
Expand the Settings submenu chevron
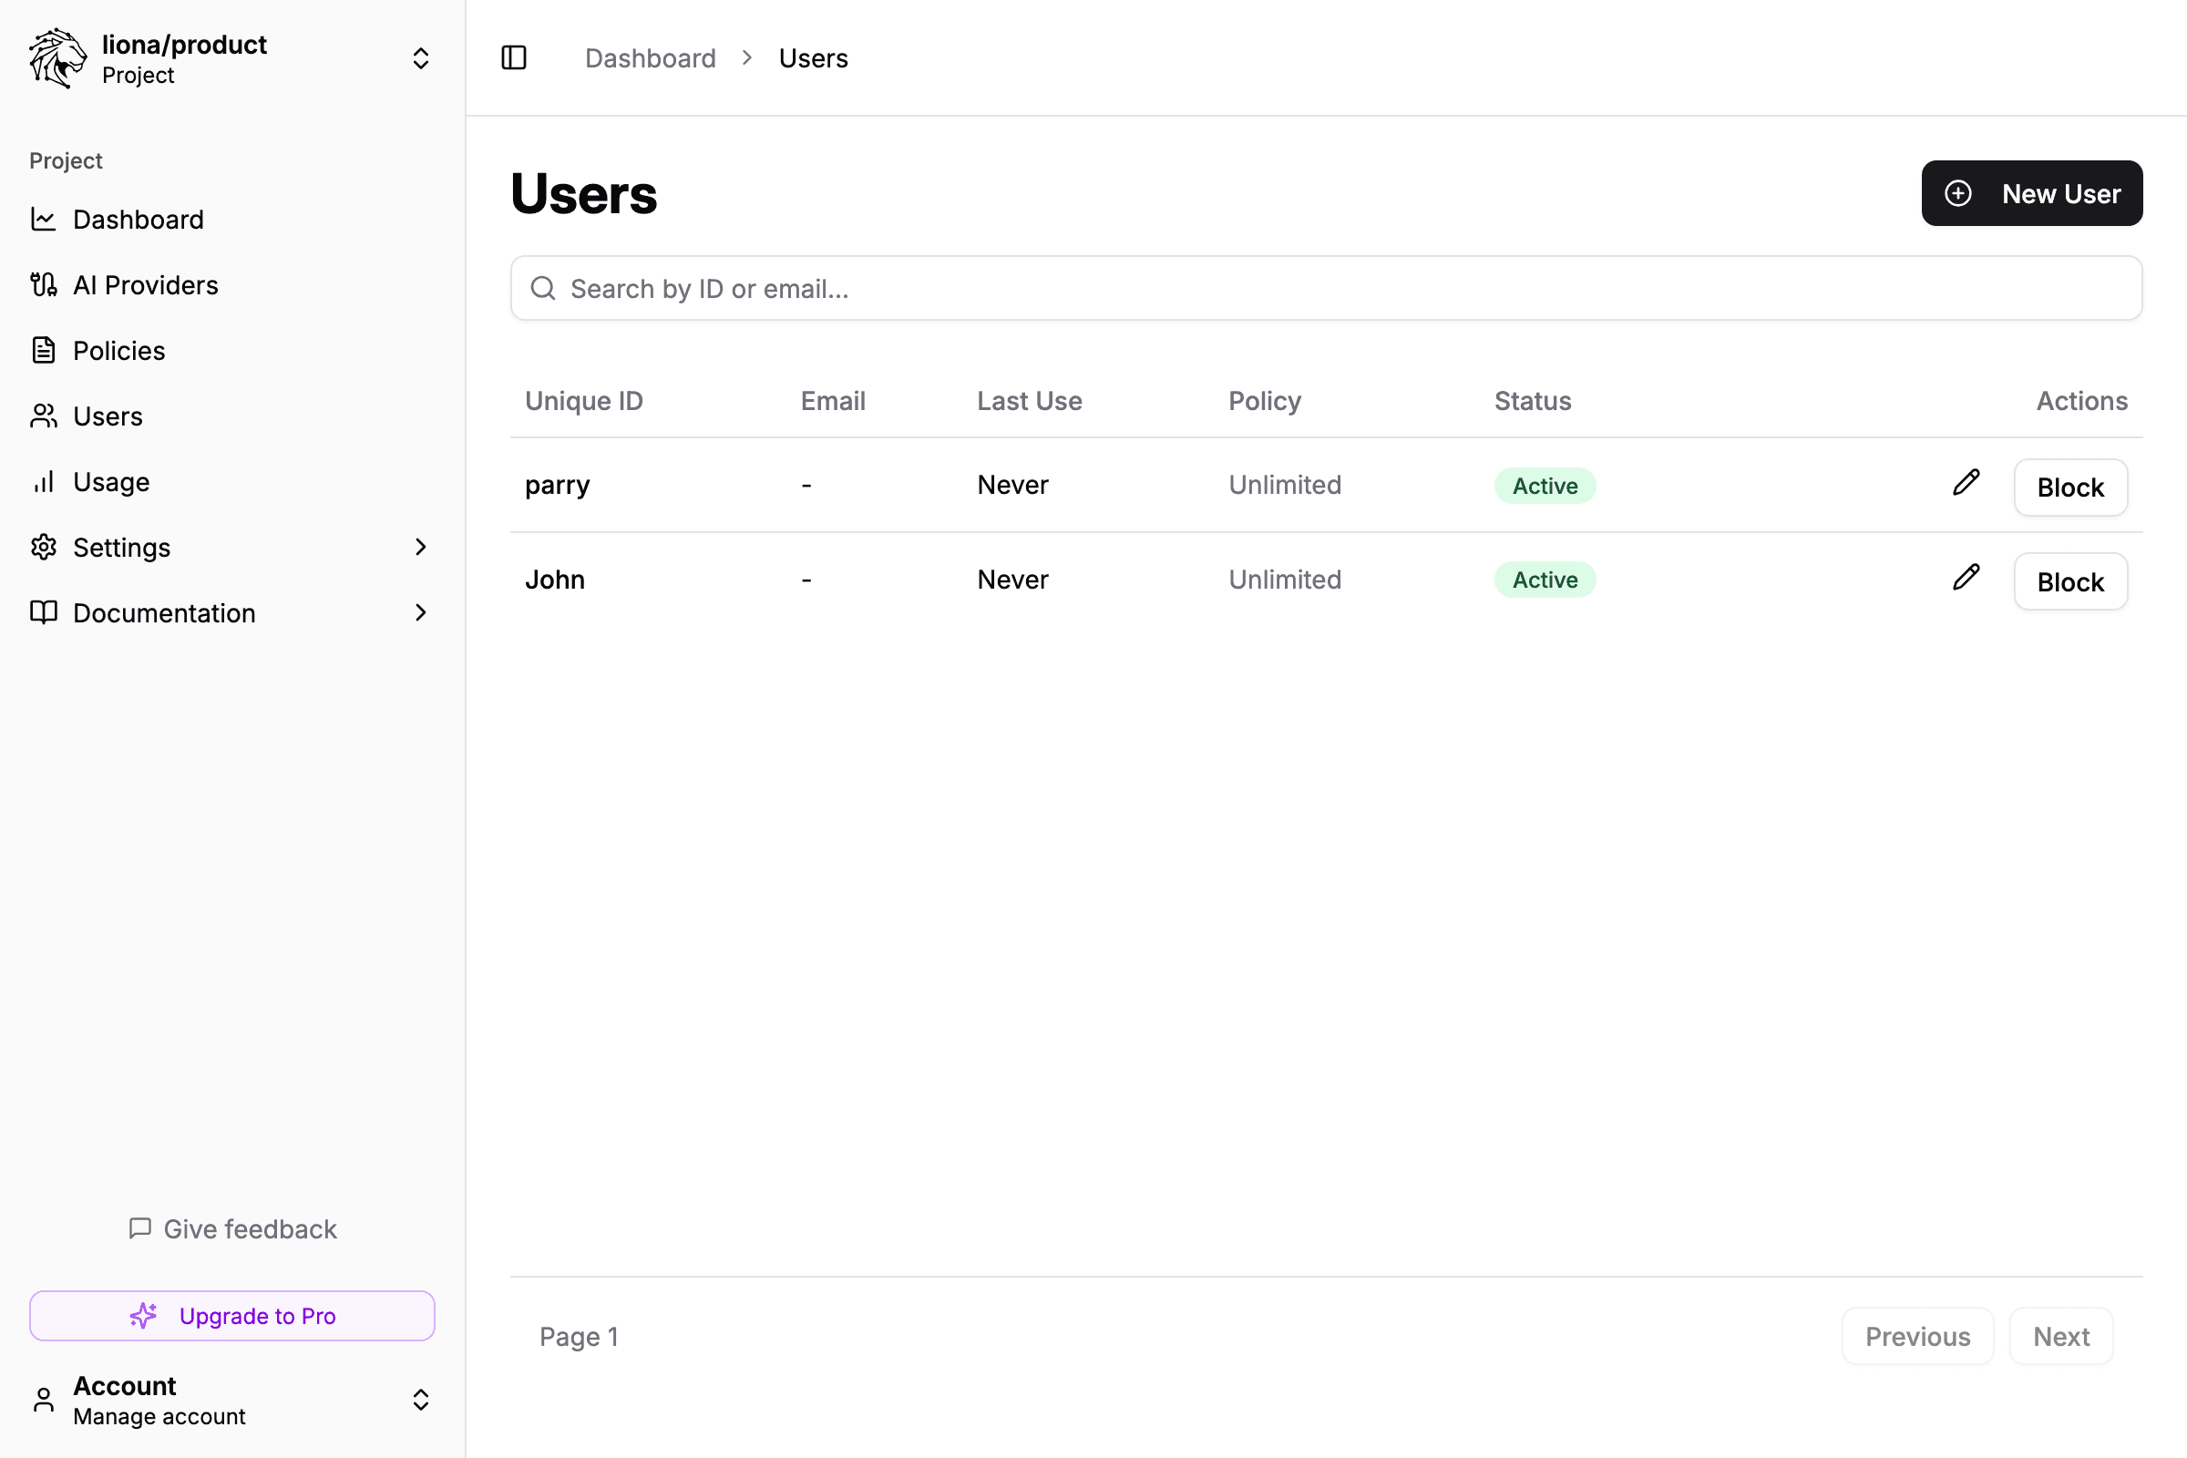(x=420, y=547)
